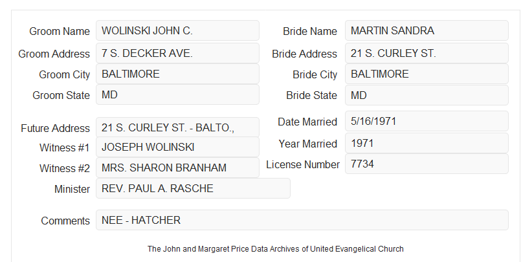Select the Bride Name field

click(x=427, y=30)
